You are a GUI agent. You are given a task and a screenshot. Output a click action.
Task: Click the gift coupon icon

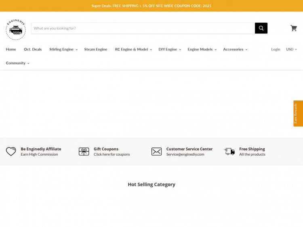(84, 152)
